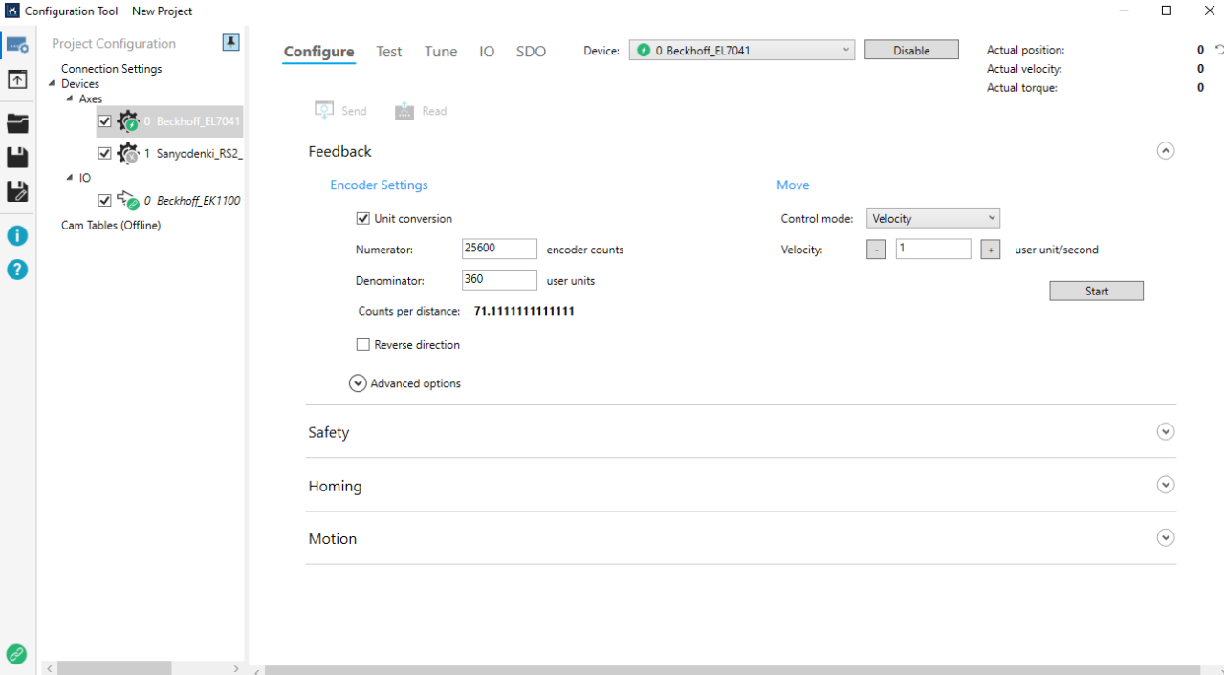Open a project using the folder icon

(17, 122)
